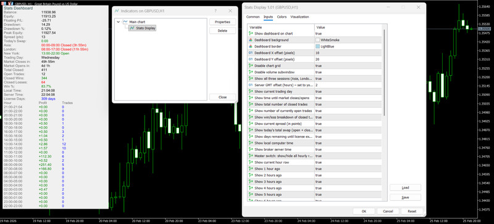494x224 pixels.
Task: Click the boolean icon beside Show today's total swap
Action: pyautogui.click(x=251, y=130)
